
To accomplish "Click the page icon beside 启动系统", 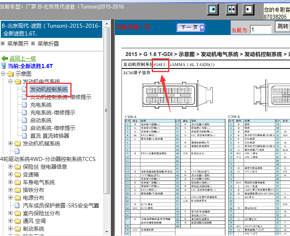I will [x=25, y=120].
